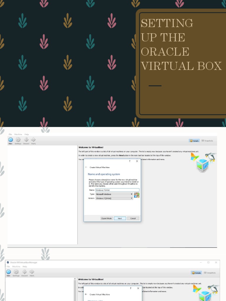This screenshot has height=301, width=226.
Task: Click New icon in Oracle VM VirtualBox Manager window
Action: (9, 272)
